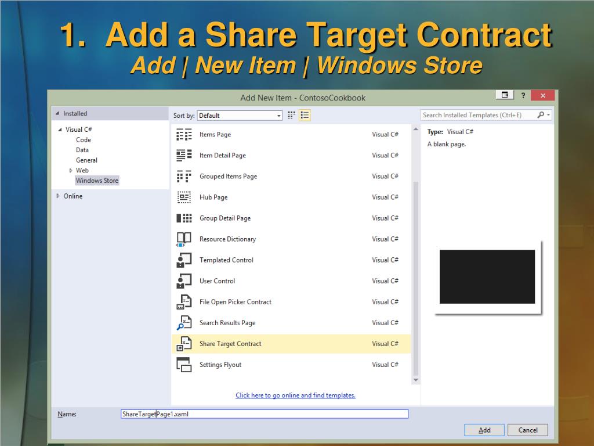The width and height of the screenshot is (594, 446).
Task: Close the Add New Item dialog
Action: 542,95
